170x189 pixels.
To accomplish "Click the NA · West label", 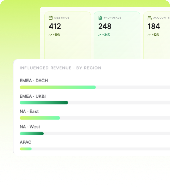I will 30,127.
